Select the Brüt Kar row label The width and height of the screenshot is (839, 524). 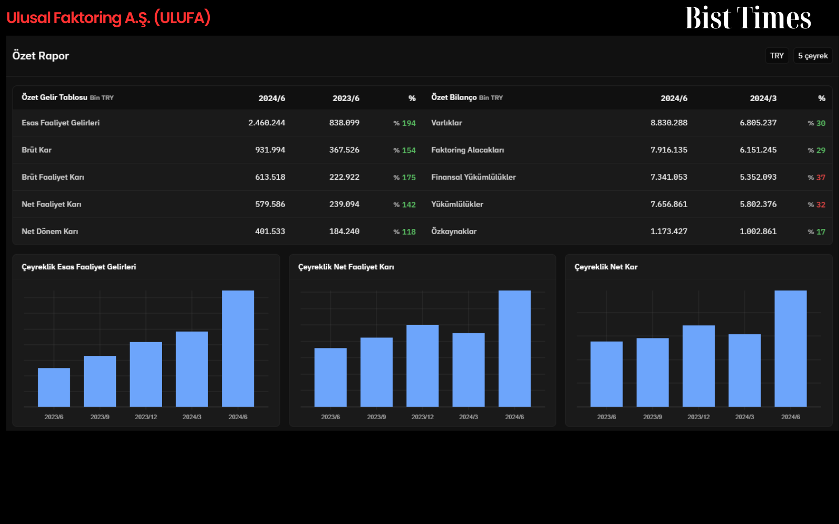click(37, 150)
